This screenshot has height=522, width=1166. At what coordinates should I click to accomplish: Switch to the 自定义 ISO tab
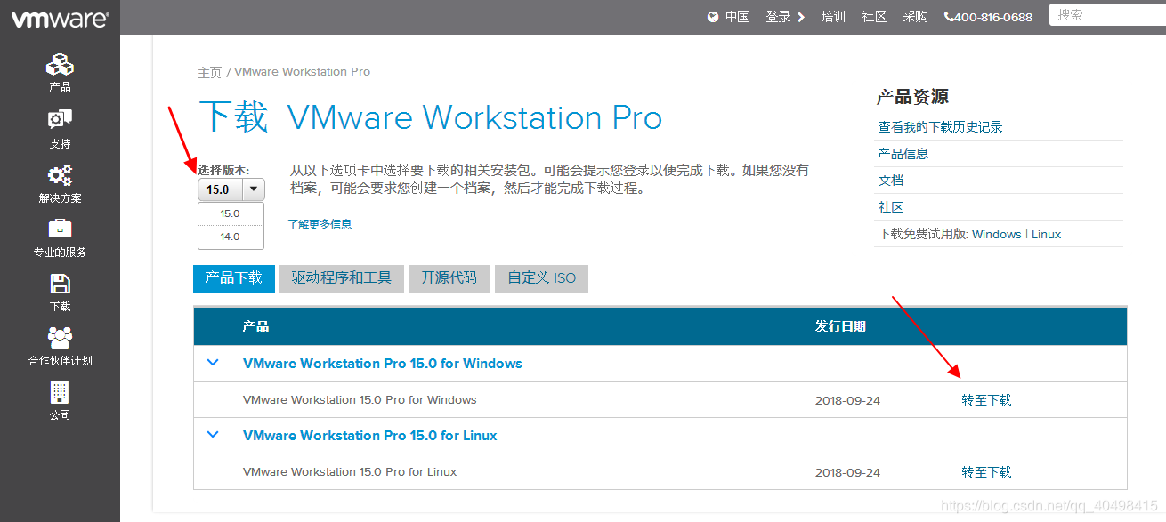pyautogui.click(x=541, y=277)
